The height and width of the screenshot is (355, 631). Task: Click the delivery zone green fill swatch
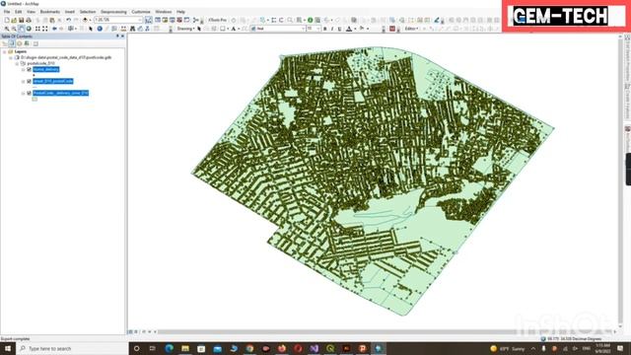[35, 99]
